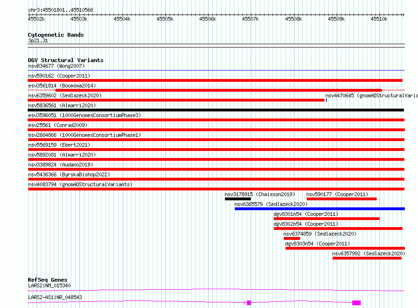Select the Cytogenetic Bands track title
The width and height of the screenshot is (418, 308).
tap(55, 35)
